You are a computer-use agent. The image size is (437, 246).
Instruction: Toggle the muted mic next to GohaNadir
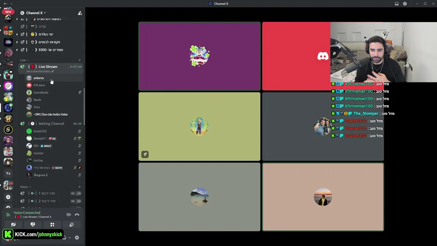tap(80, 93)
